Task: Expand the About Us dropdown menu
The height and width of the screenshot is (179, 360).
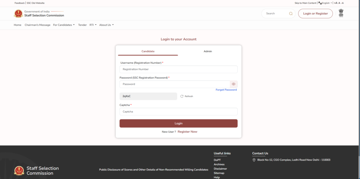Action: [107, 25]
